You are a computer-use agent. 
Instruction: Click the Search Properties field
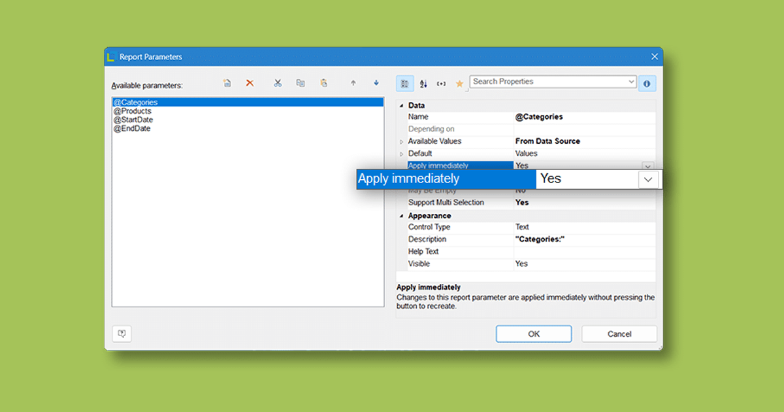(552, 82)
